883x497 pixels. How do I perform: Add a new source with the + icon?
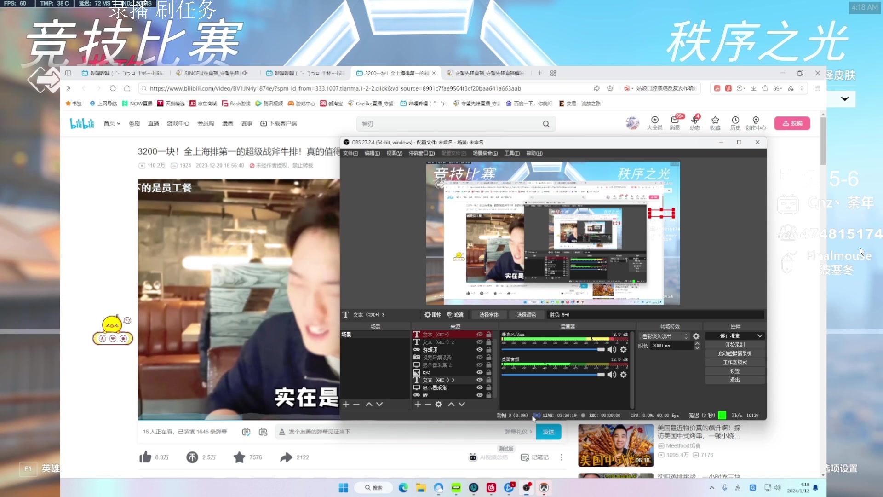[417, 404]
